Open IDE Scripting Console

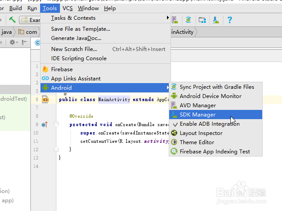(105, 58)
